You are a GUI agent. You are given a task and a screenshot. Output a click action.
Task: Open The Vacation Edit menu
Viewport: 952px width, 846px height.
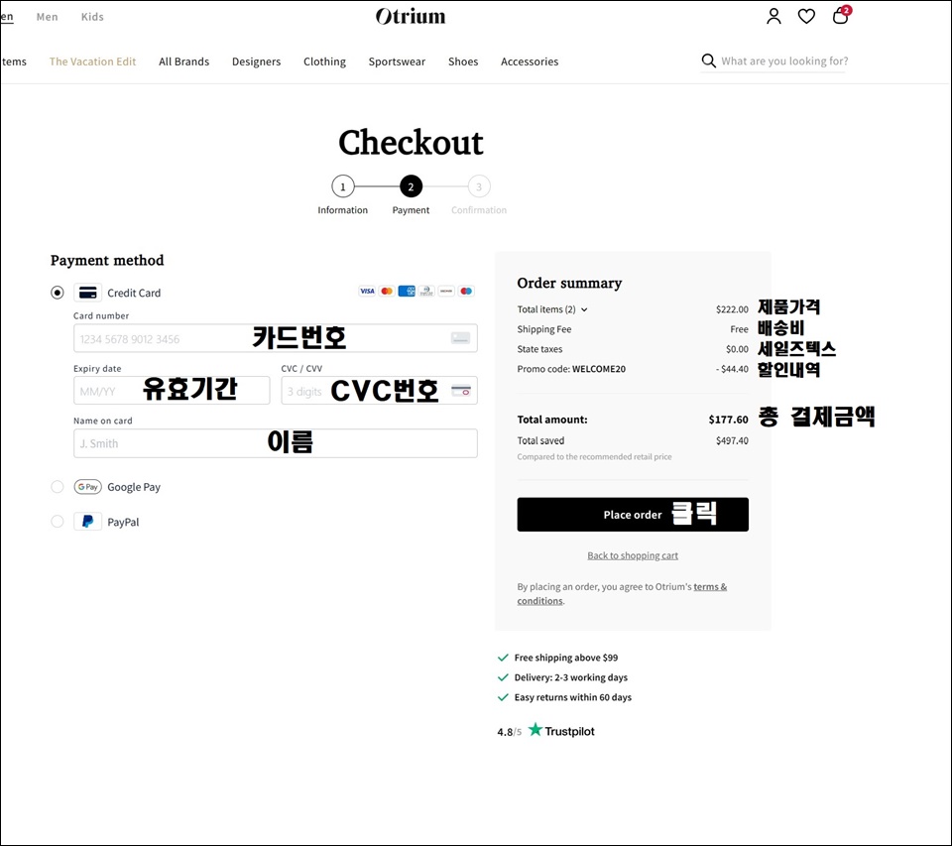tap(92, 61)
